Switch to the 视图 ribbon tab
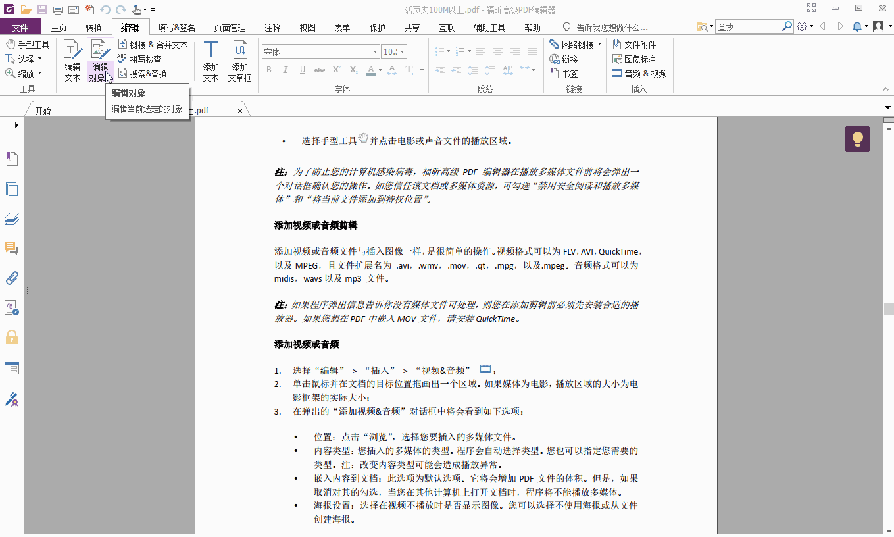894x537 pixels. (307, 27)
